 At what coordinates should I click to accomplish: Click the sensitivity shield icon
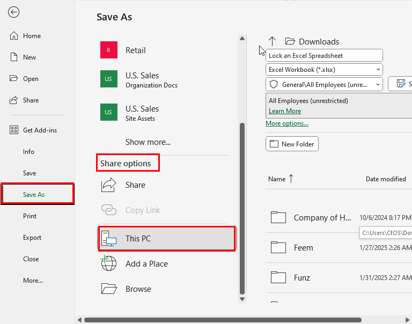[274, 84]
